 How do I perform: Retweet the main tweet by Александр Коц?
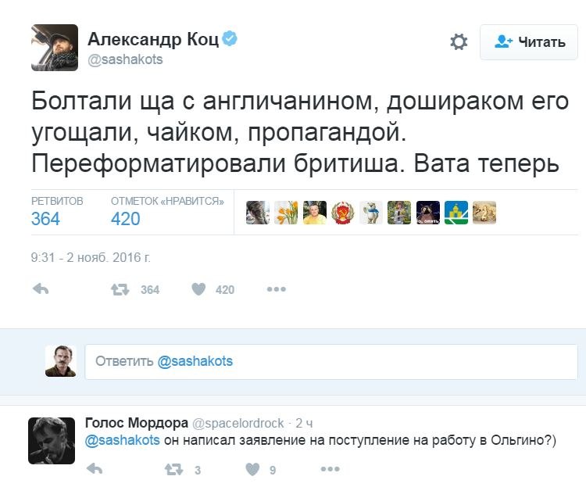click(x=120, y=289)
